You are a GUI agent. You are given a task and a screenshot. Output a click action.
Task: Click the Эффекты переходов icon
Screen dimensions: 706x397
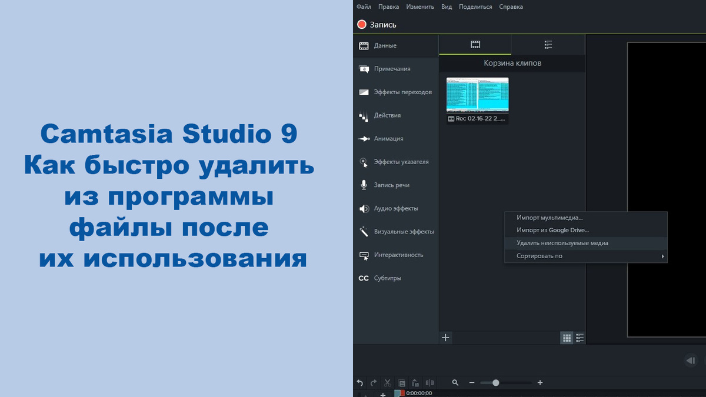pyautogui.click(x=364, y=92)
